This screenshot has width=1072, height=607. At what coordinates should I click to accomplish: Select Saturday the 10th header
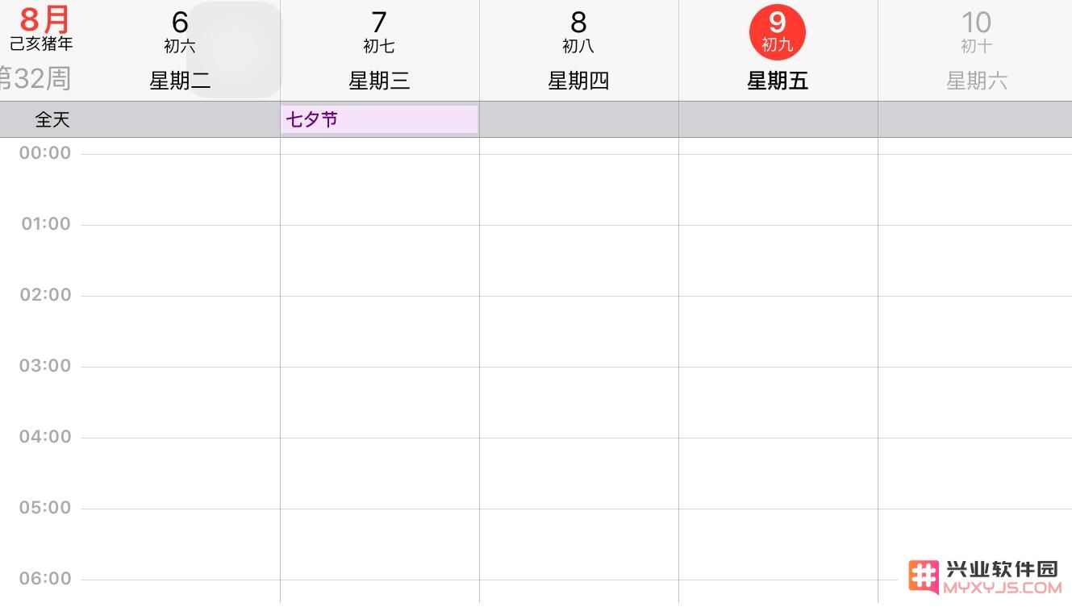pyautogui.click(x=976, y=50)
